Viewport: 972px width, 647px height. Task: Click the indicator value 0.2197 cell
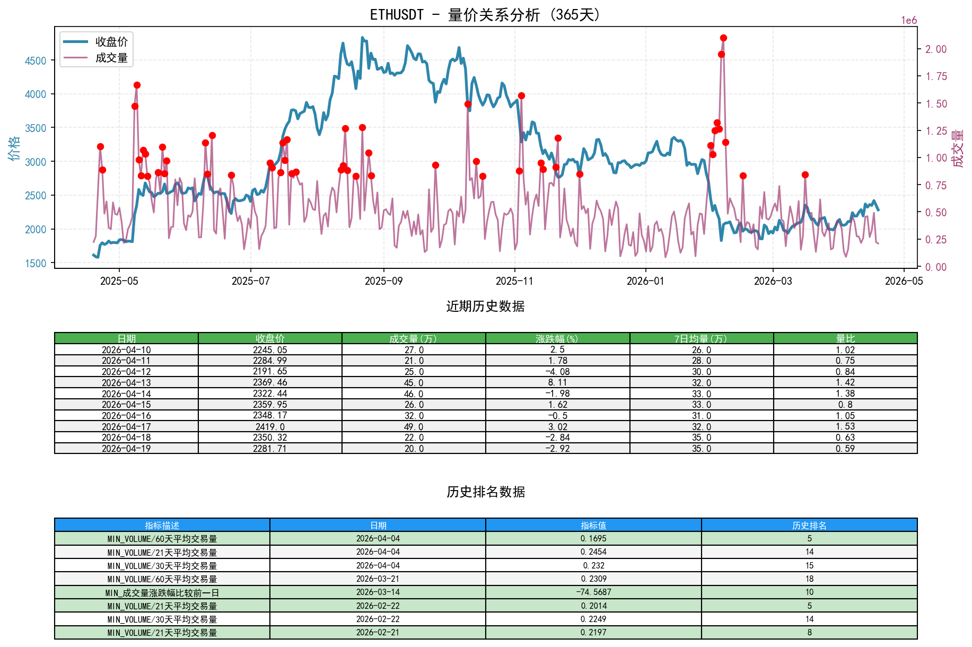tap(593, 632)
